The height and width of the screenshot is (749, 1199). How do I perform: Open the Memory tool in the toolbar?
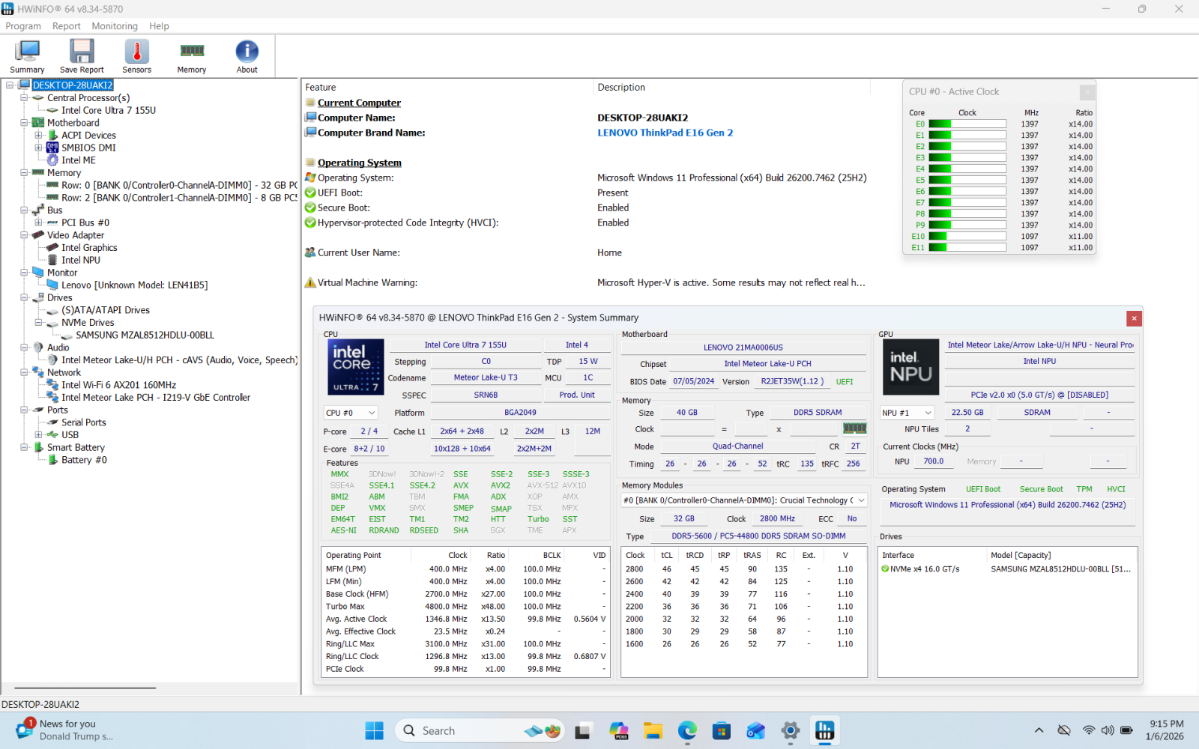[192, 57]
